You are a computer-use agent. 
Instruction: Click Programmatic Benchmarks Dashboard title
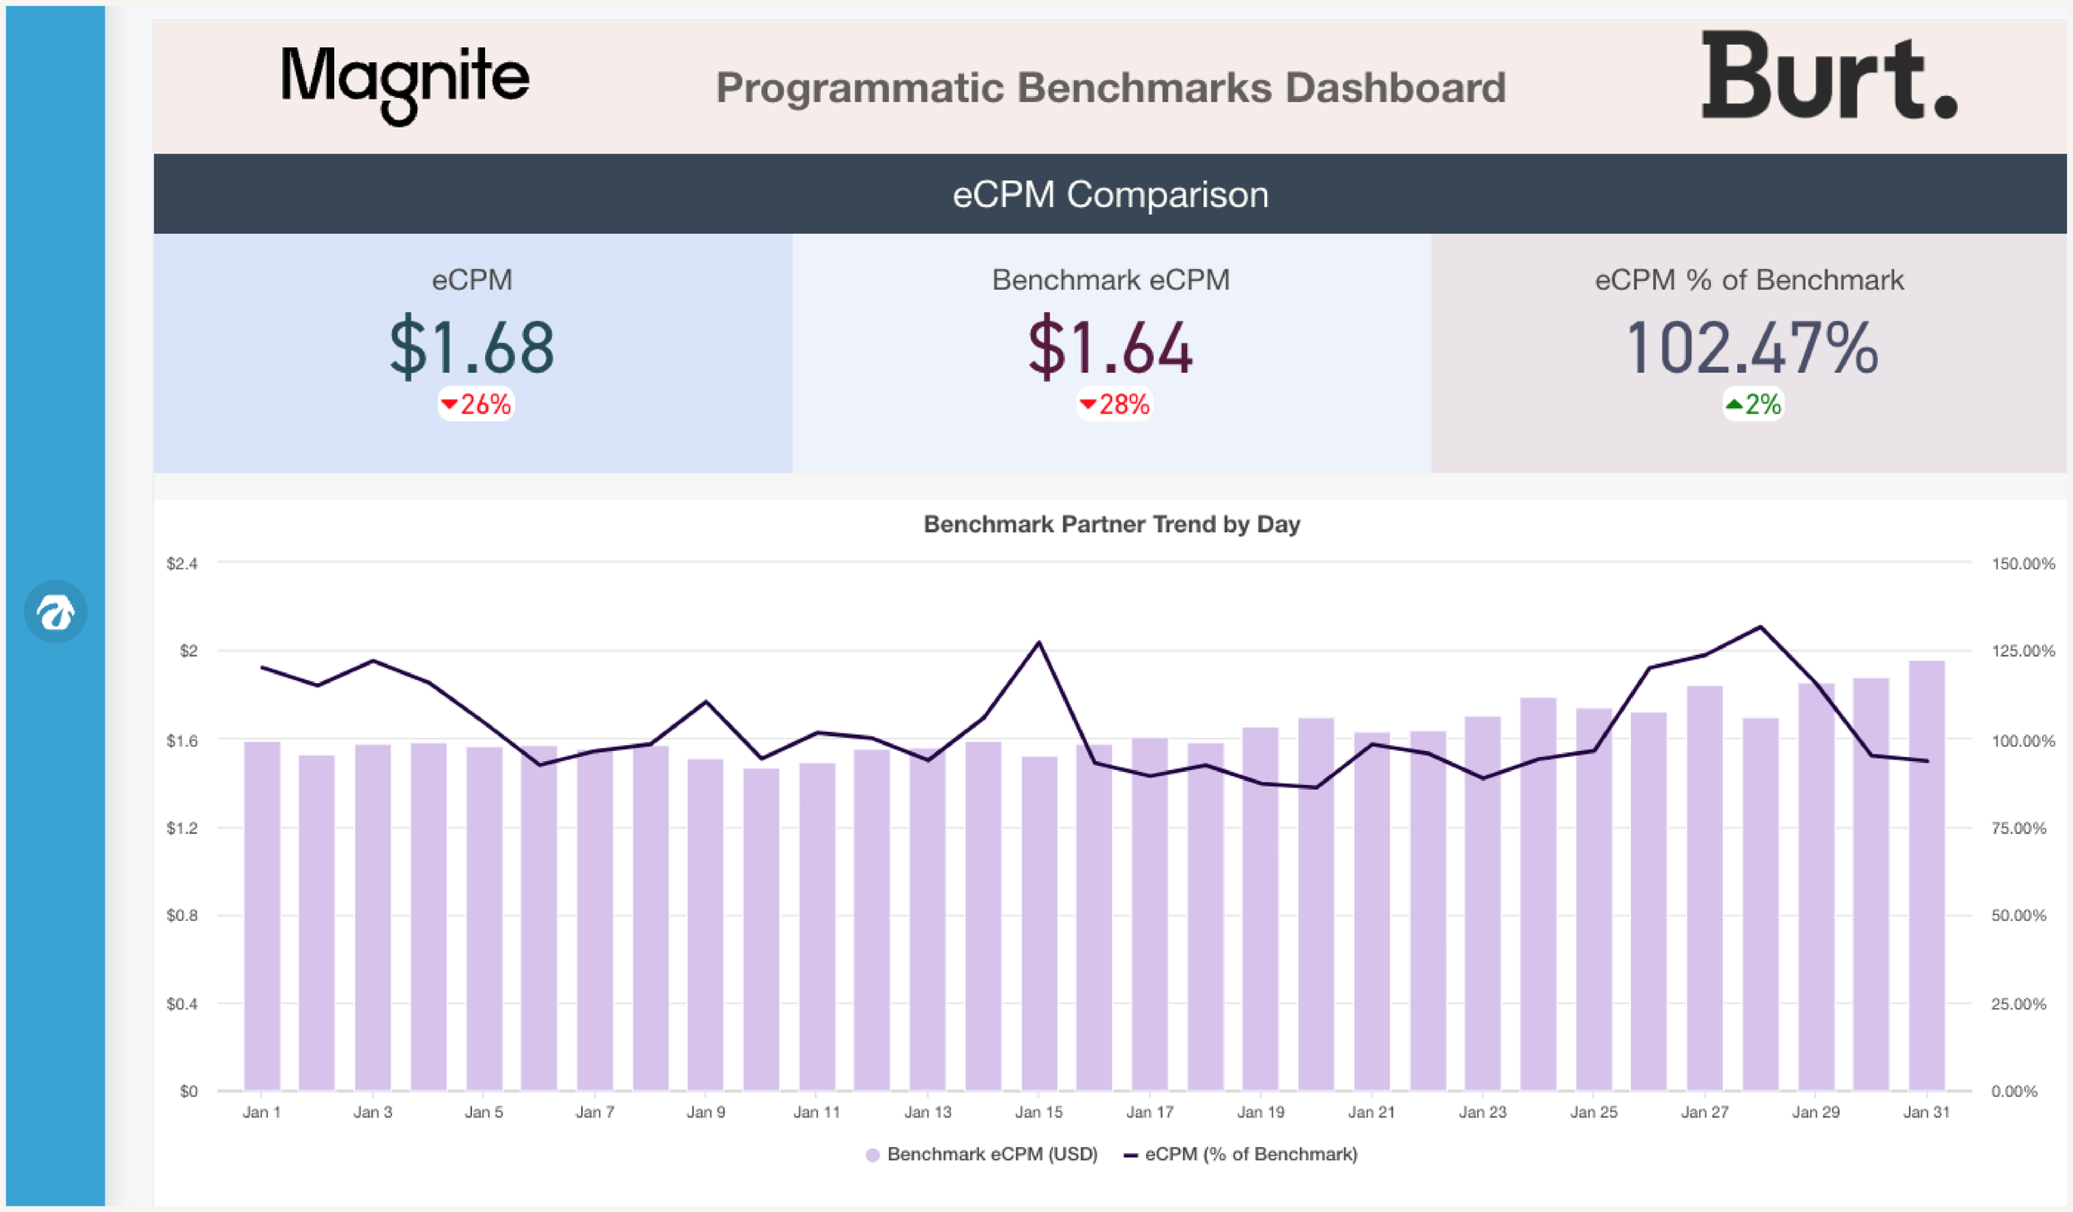1109,88
